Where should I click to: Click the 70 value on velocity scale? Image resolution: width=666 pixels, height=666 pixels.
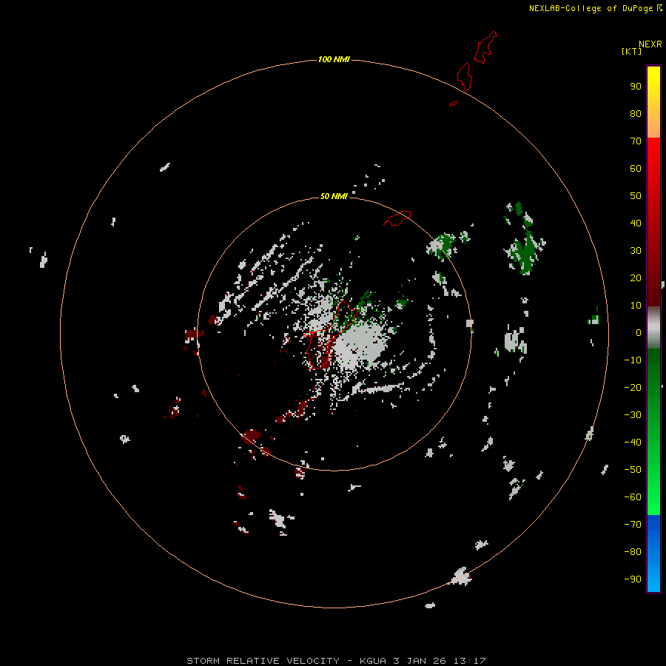click(636, 141)
